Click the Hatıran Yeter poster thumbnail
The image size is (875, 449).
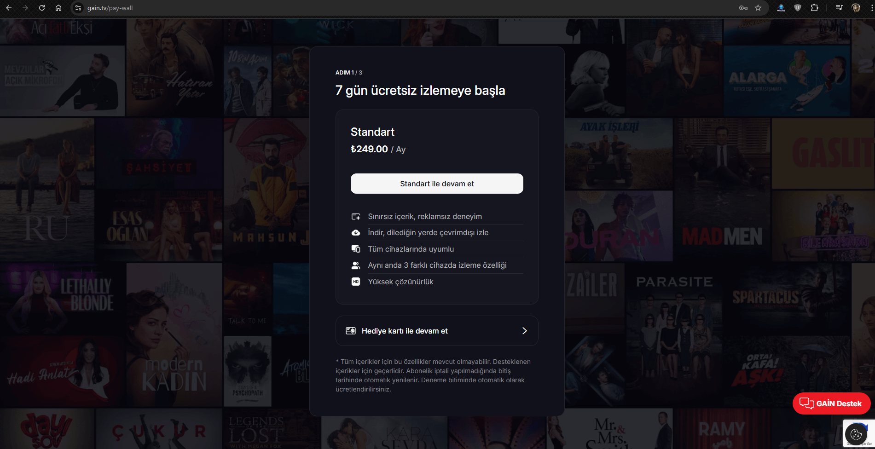click(x=174, y=67)
